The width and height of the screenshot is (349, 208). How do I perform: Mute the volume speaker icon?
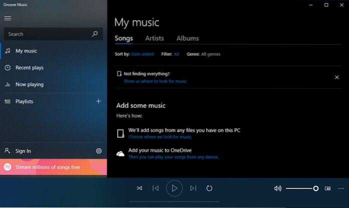[277, 188]
